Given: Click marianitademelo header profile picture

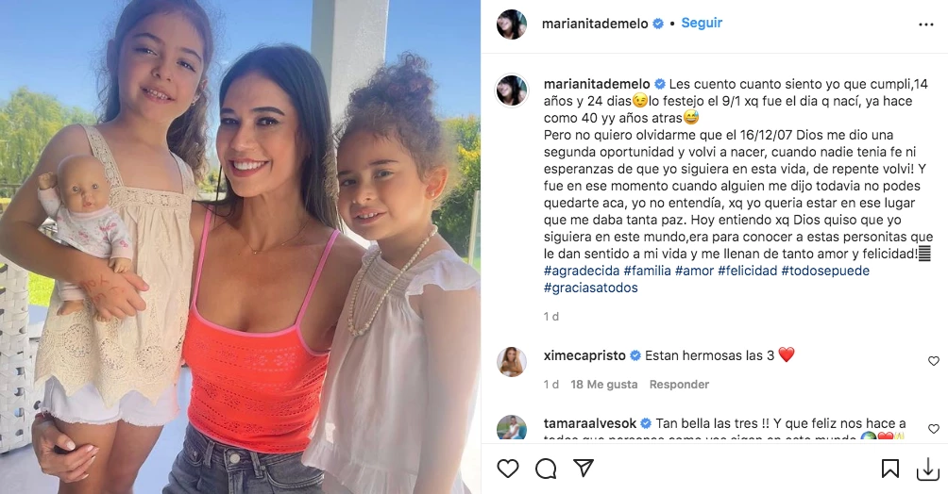Looking at the screenshot, I should 512,25.
